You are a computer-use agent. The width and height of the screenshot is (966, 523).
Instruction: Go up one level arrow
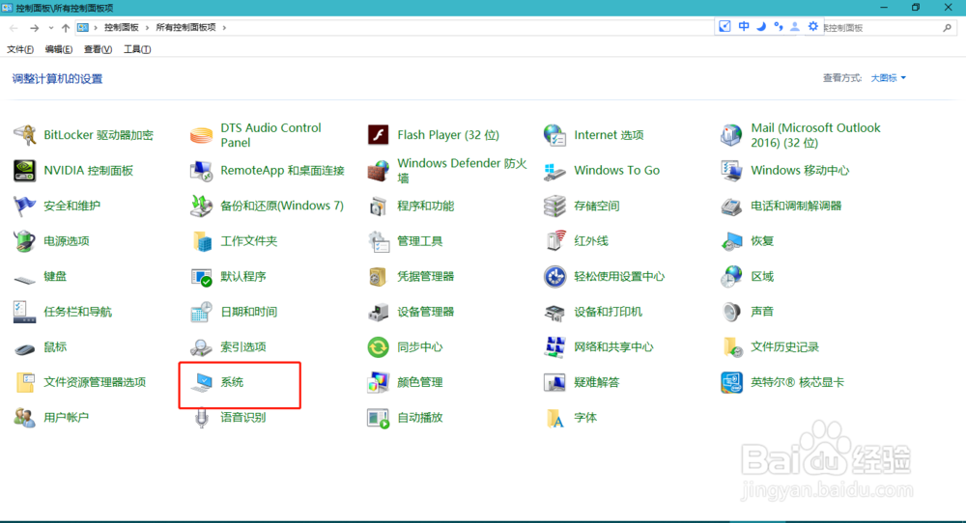(x=66, y=28)
